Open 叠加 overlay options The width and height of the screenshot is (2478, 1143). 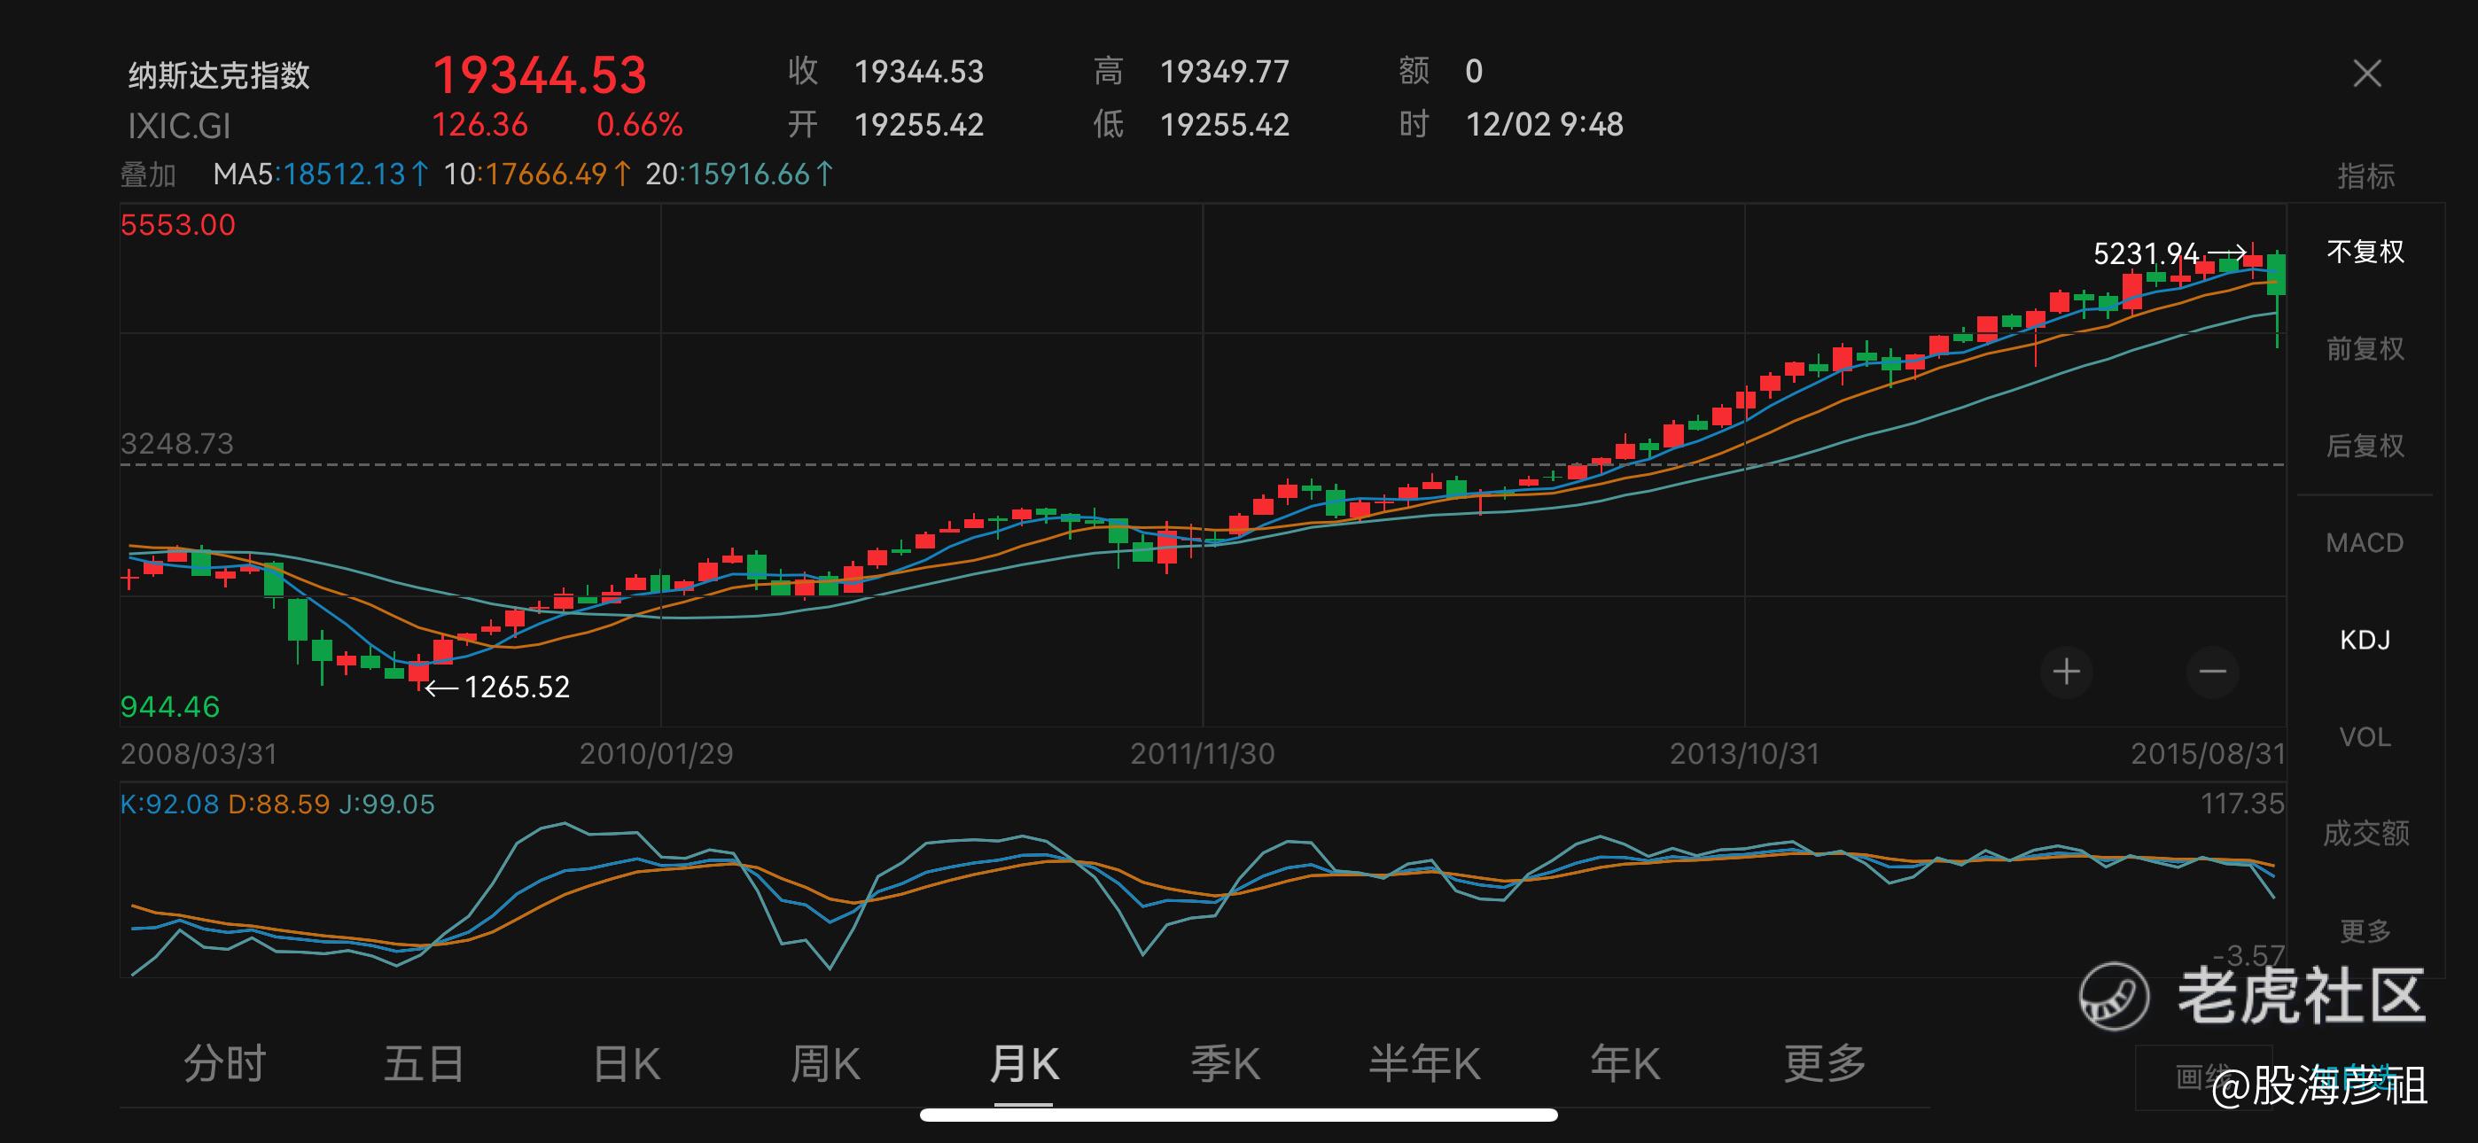148,175
